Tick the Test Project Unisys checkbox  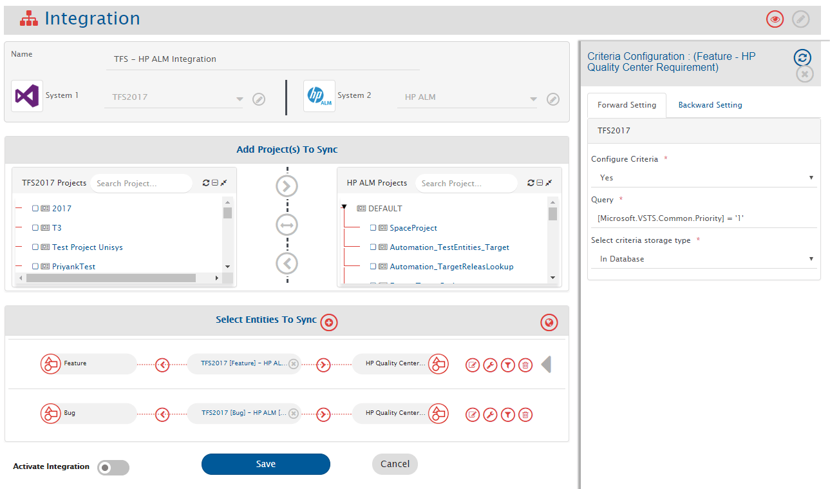[x=35, y=247]
